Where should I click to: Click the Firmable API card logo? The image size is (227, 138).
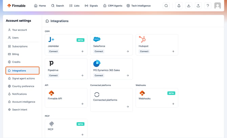tap(51, 93)
